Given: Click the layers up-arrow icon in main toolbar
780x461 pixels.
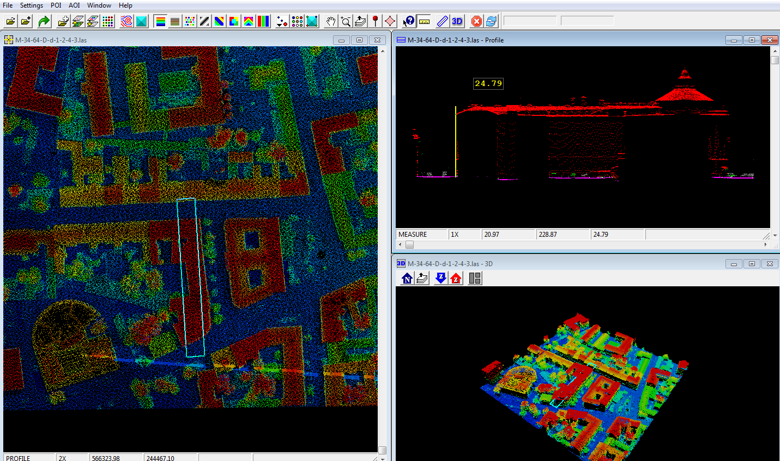Looking at the screenshot, I should pyautogui.click(x=360, y=21).
